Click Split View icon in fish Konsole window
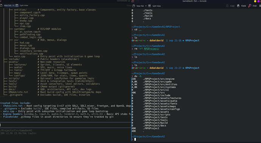The height and width of the screenshot is (143, 261). coord(149,6)
